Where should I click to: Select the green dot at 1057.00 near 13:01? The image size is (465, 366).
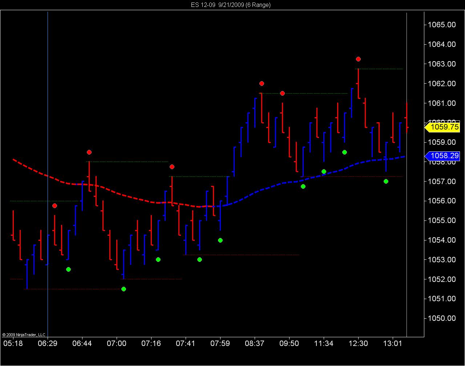[x=386, y=181]
